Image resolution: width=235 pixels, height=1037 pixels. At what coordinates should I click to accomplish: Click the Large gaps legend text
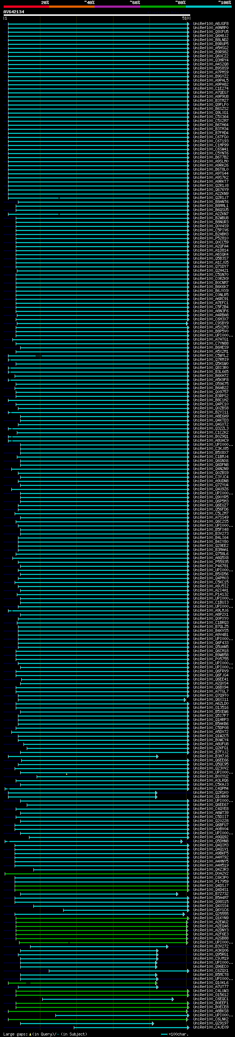(x=45, y=1034)
